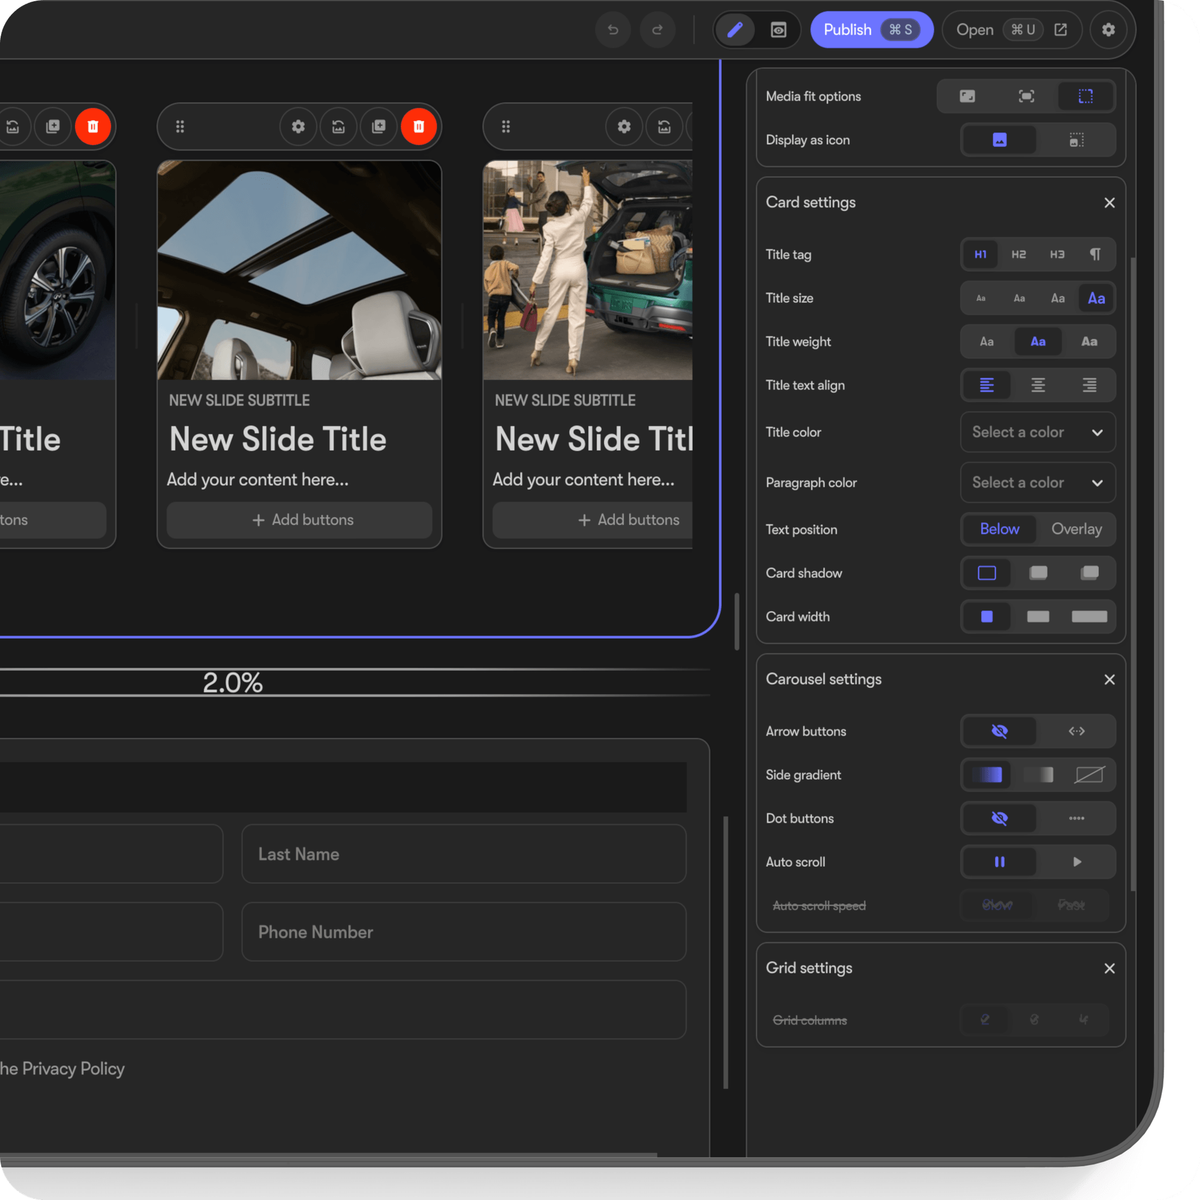Image resolution: width=1200 pixels, height=1200 pixels.
Task: Select gray Side gradient swatch
Action: pyautogui.click(x=1038, y=775)
